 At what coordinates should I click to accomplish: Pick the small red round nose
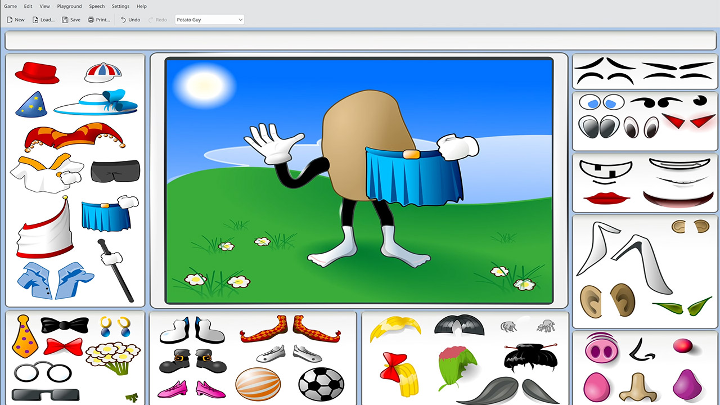(x=682, y=345)
